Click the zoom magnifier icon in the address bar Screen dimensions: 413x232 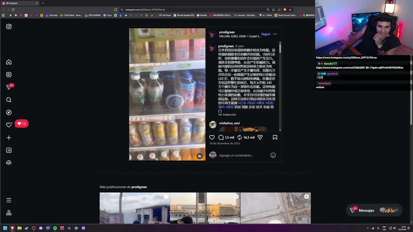[x=268, y=10]
